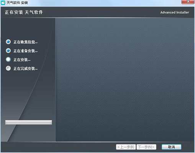Click the 天气软件 安装 window title text
Image resolution: width=195 pixels, height=153 pixels.
coord(17,3)
